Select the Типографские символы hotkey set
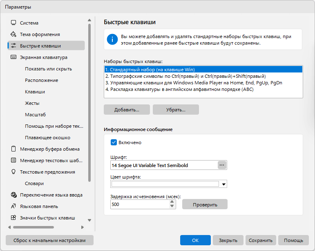This screenshot has width=315, height=251. click(203, 76)
